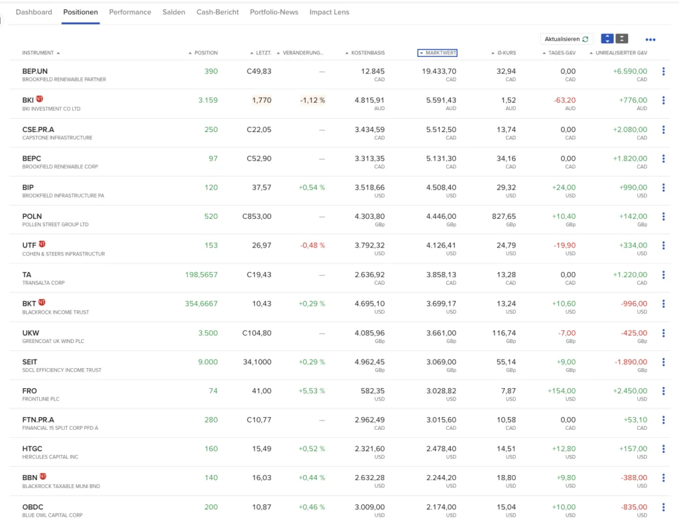679x524 pixels.
Task: Open the three-dot menu for BIP row
Action: coord(663,188)
